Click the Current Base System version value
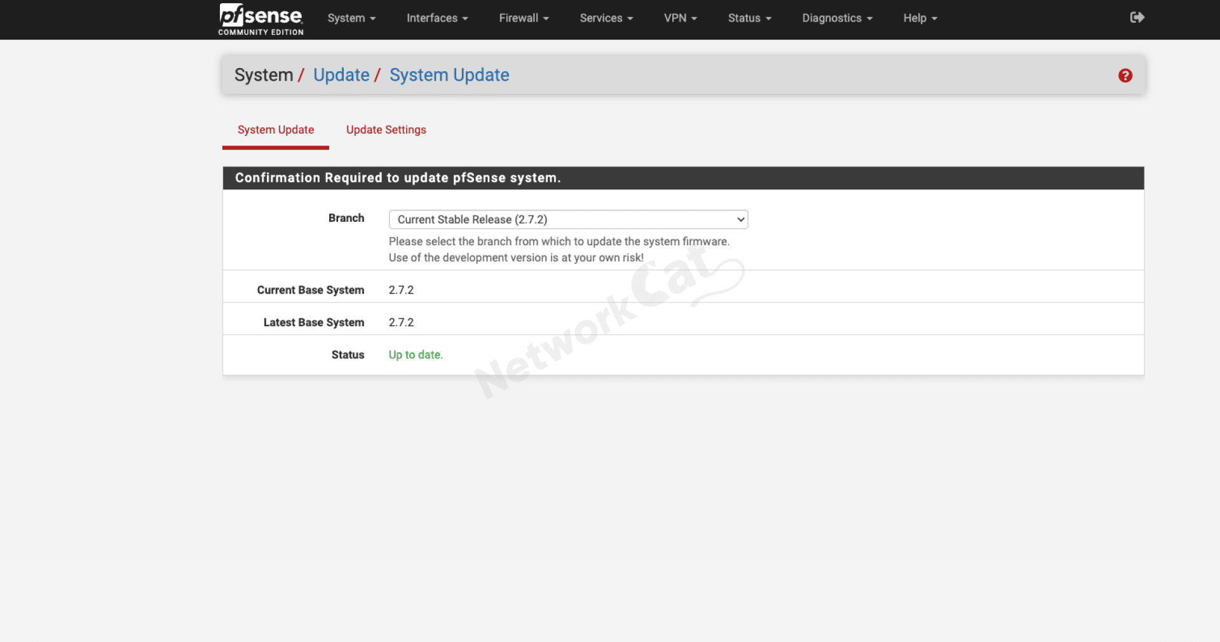 (401, 290)
